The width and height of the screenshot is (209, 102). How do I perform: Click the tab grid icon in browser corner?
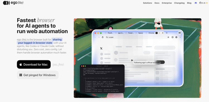pyautogui.click(x=179, y=33)
